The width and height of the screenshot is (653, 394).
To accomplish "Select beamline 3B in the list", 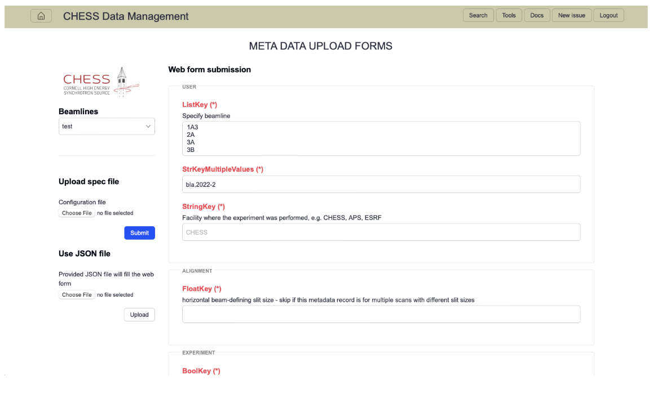I will tap(191, 150).
